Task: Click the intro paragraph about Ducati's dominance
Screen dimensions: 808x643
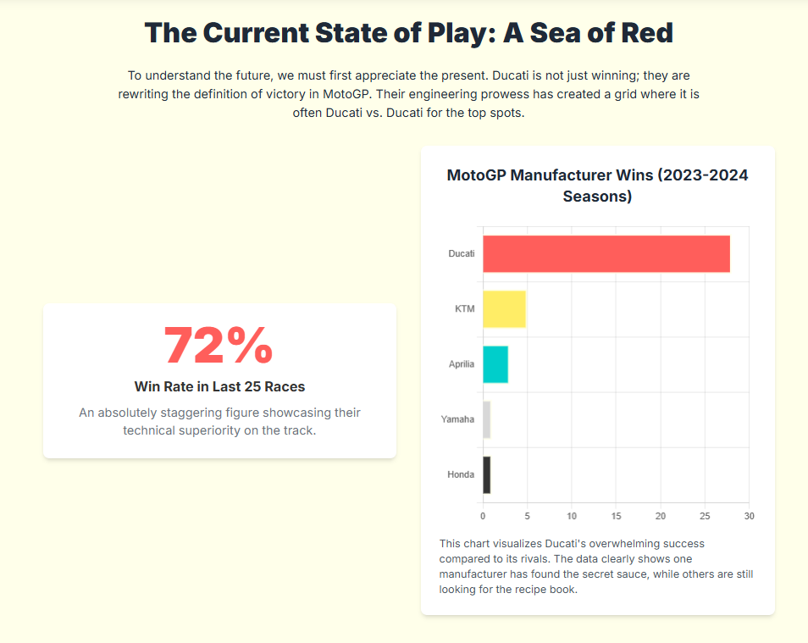Action: 408,95
